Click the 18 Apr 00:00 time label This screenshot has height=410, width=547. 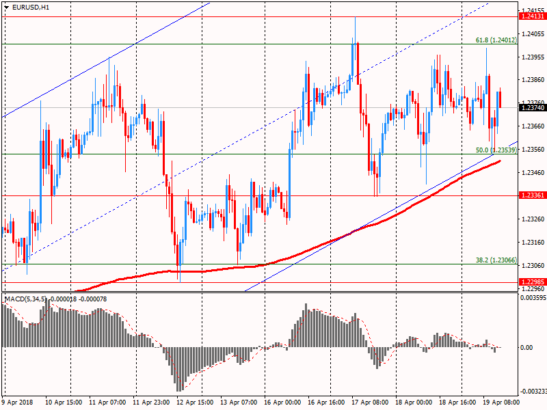pos(414,402)
